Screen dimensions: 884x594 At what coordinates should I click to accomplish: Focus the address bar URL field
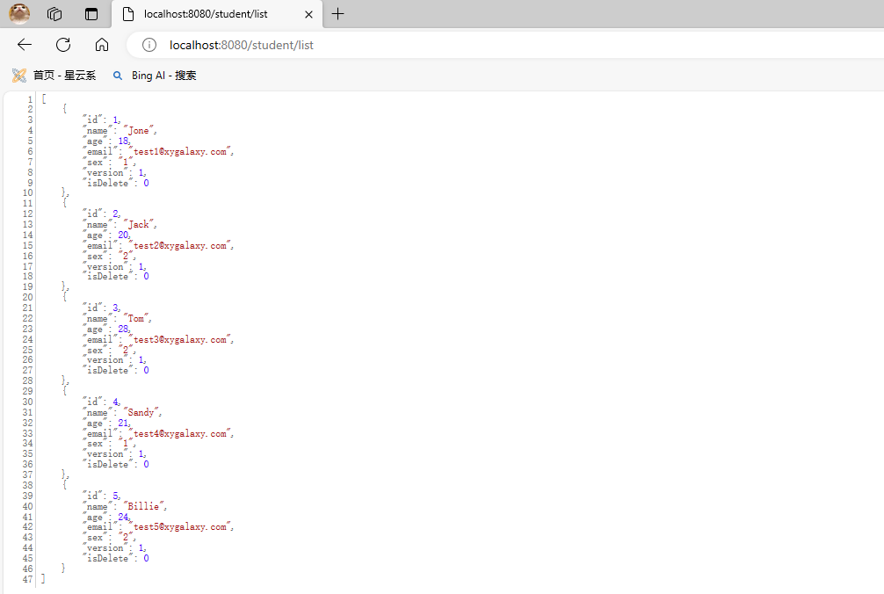(x=439, y=45)
